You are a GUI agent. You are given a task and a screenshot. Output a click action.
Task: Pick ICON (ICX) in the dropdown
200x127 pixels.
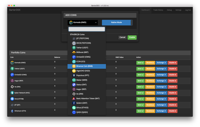87,61
